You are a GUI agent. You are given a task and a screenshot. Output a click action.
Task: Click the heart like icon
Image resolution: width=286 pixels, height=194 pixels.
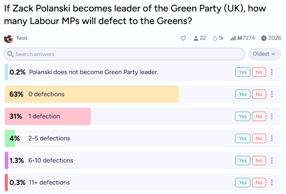click(183, 38)
